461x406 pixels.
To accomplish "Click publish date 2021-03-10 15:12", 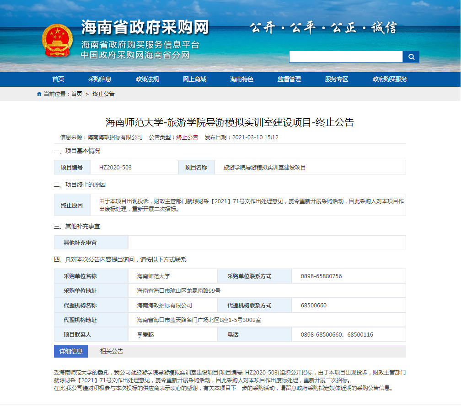I will tap(255, 137).
